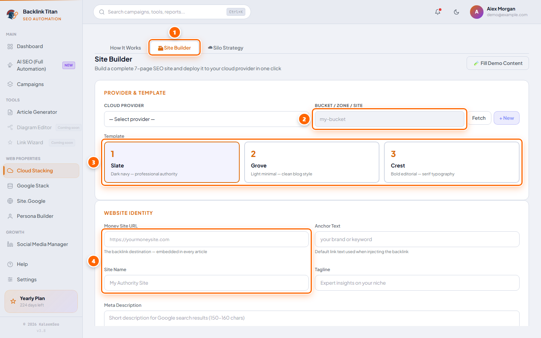Click the Cloud Stacking cloud icon
Viewport: 541px width, 338px height.
[10, 171]
